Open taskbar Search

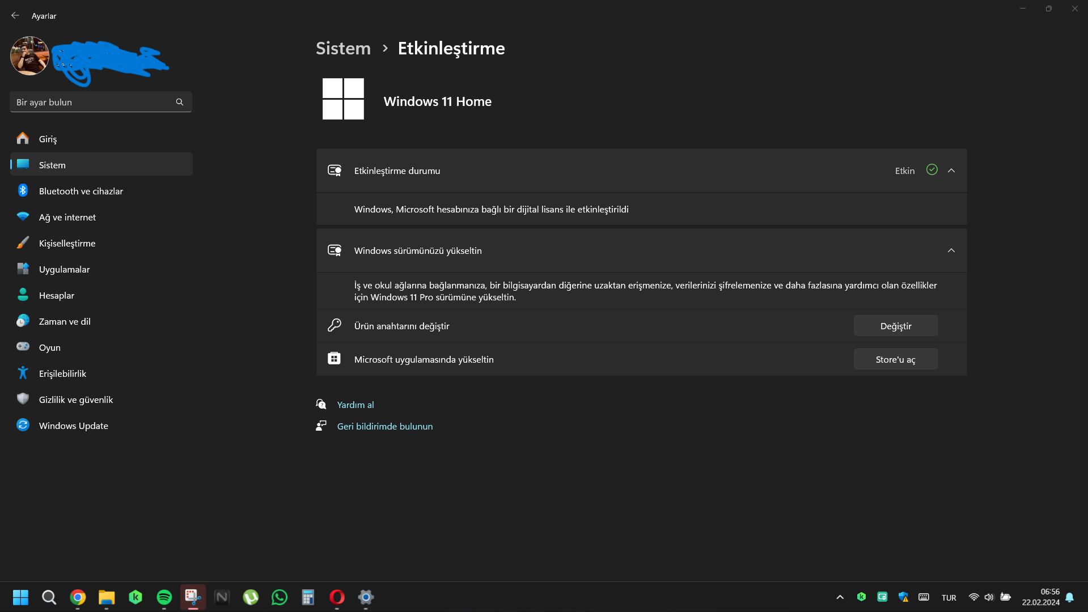click(49, 597)
